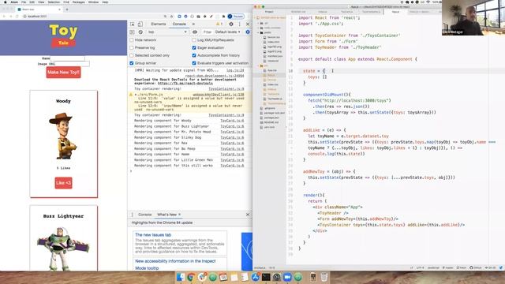Screen dimensions: 505x284
Task: Bookmark page with the star icon
Action: pos(172,17)
